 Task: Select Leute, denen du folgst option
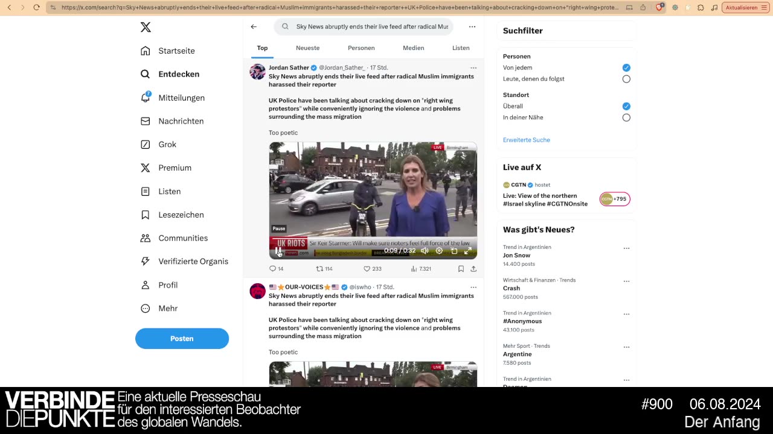click(626, 79)
